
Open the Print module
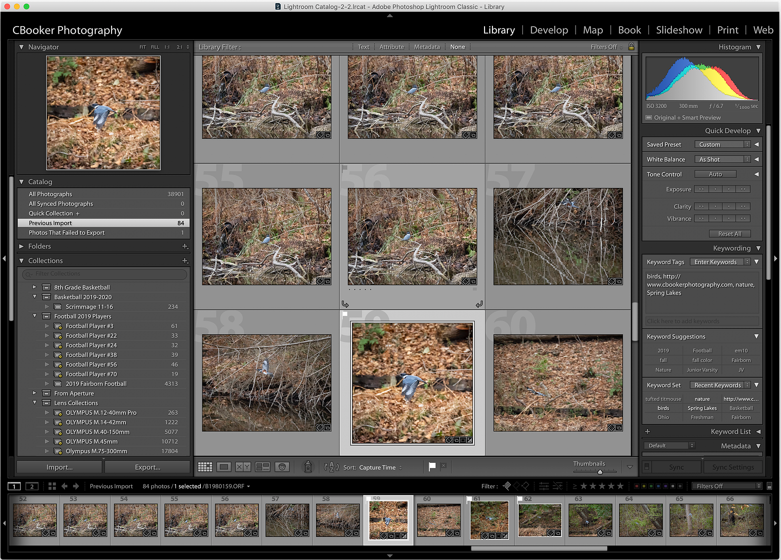[x=727, y=30]
